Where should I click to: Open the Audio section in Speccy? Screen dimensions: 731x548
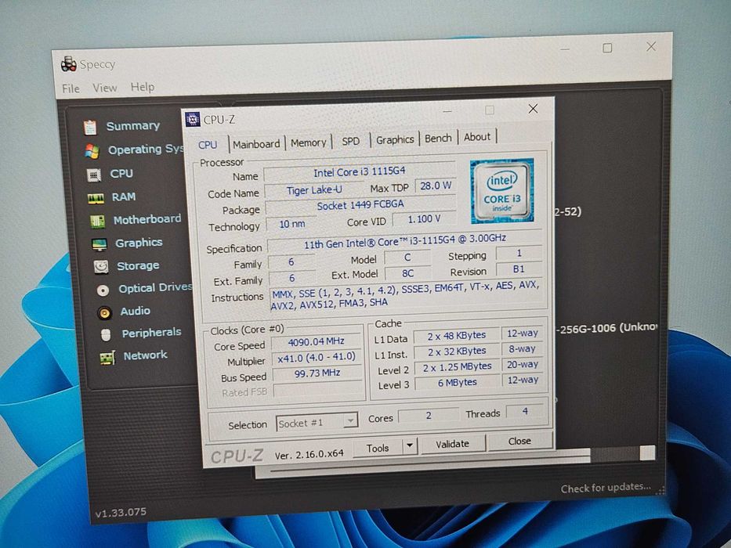click(x=136, y=311)
